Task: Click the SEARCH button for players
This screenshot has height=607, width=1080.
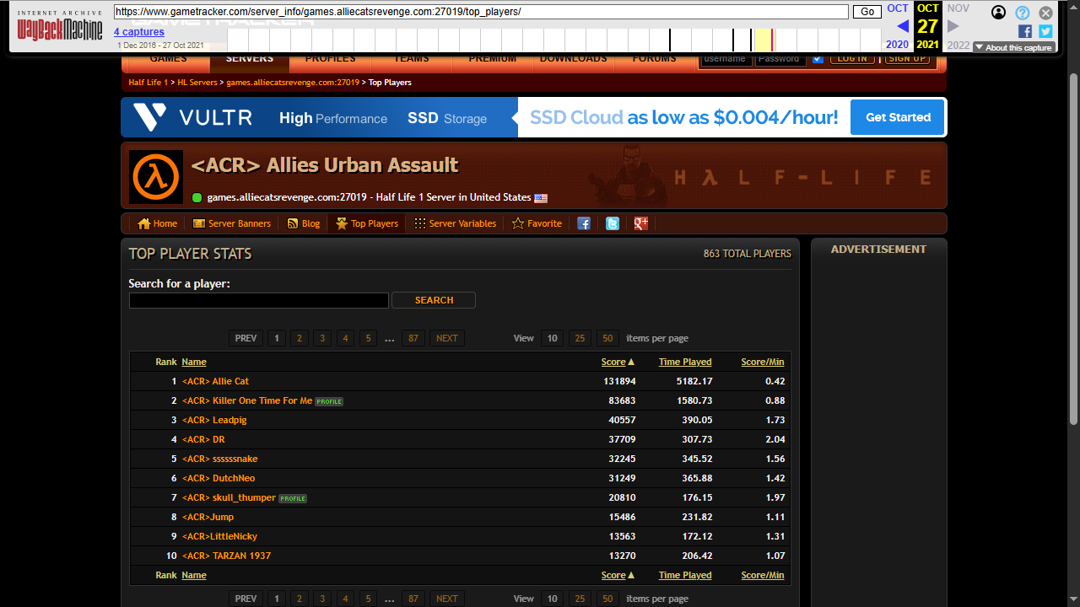Action: pyautogui.click(x=434, y=300)
